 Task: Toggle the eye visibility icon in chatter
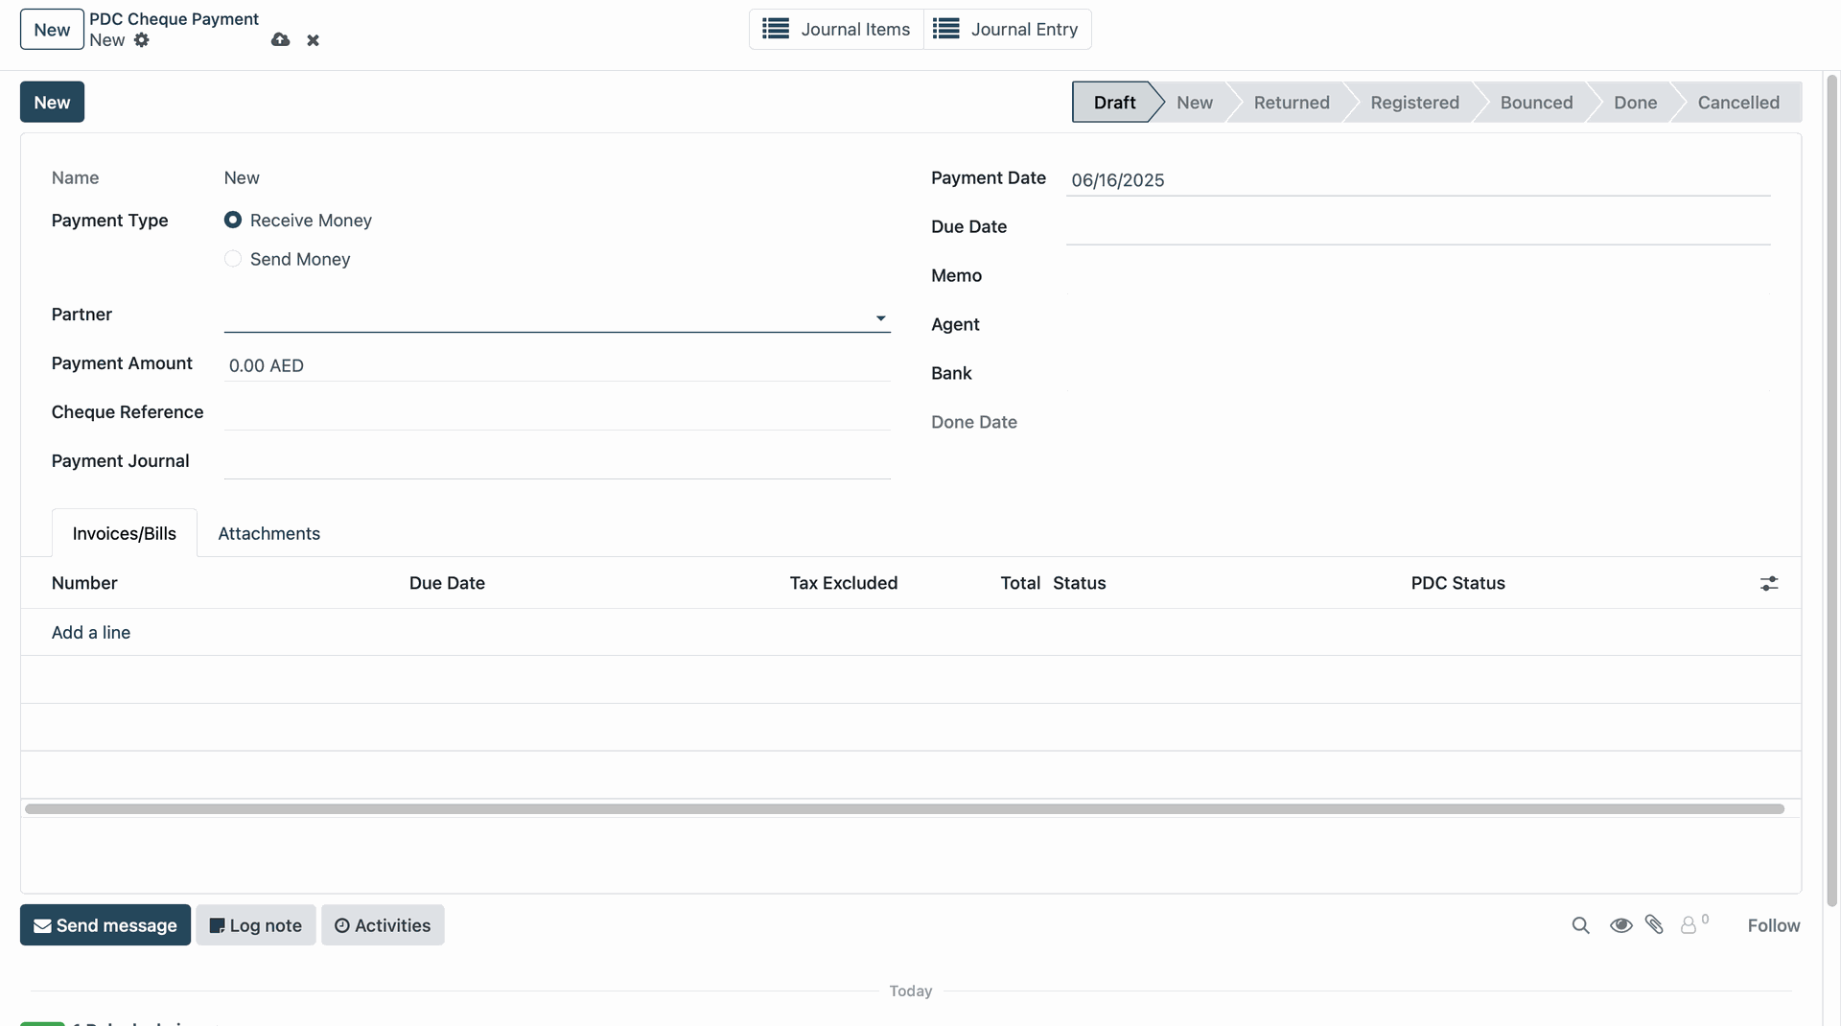click(x=1620, y=925)
